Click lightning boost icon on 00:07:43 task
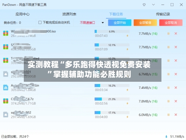The height and width of the screenshot is (140, 186). point(127,36)
